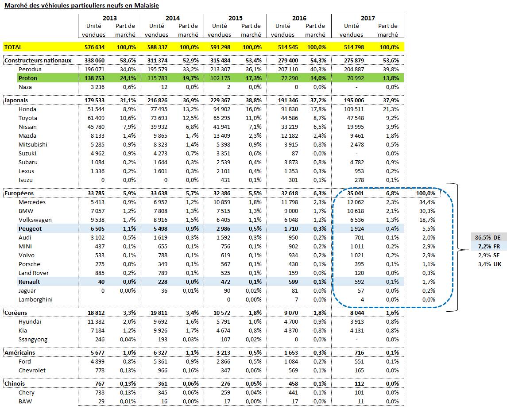Select Japonais 2015 units 229 367

(x=220, y=100)
